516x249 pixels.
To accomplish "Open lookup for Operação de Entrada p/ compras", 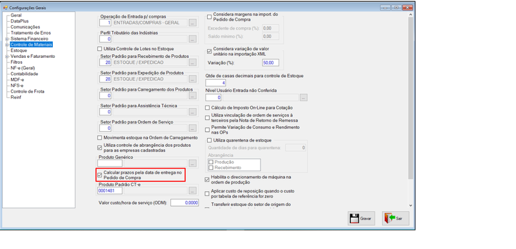I will click(193, 23).
